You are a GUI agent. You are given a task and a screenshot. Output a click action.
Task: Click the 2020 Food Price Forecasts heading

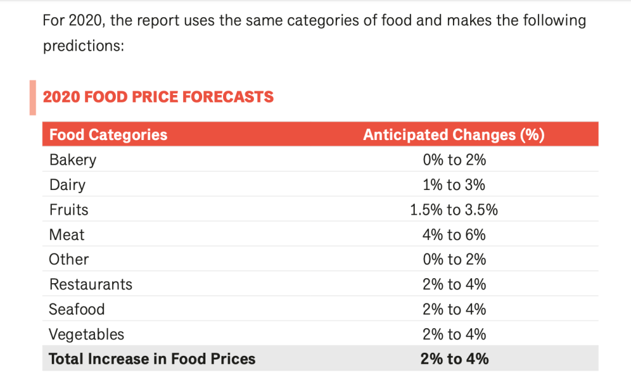(158, 97)
